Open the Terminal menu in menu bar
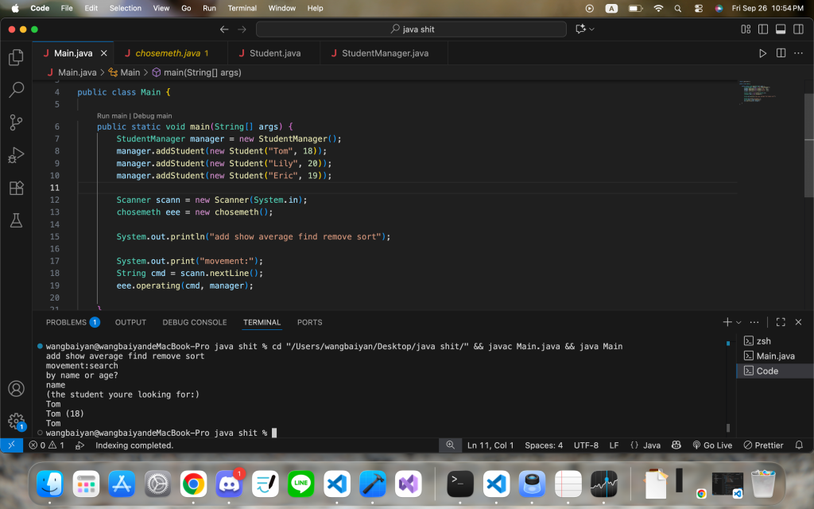 [x=242, y=8]
